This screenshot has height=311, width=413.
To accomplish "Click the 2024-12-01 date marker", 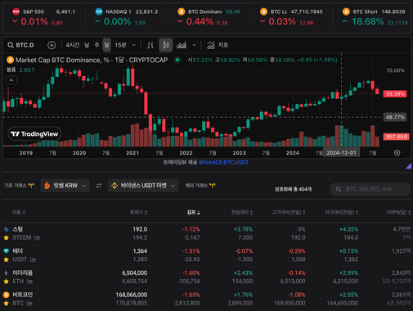I will (x=341, y=153).
